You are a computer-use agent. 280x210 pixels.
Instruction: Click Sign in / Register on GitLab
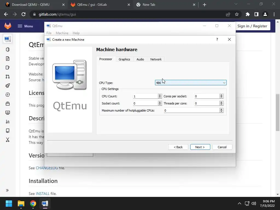pyautogui.click(x=252, y=26)
